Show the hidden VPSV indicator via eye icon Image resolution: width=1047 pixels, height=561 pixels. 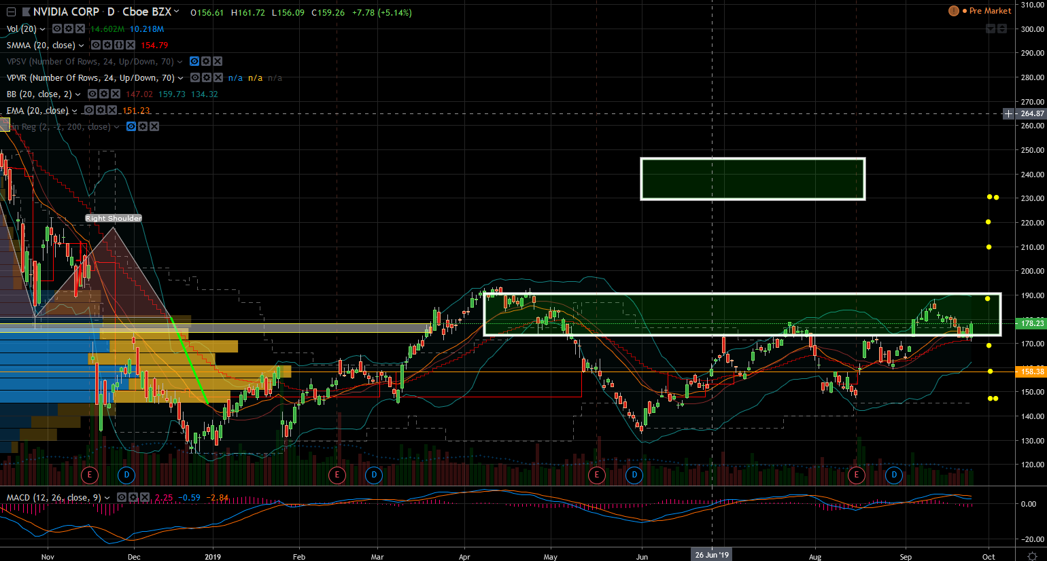[194, 61]
